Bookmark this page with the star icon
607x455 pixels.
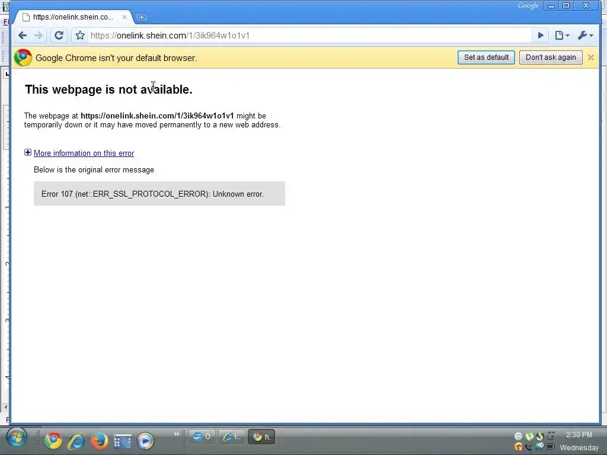[x=80, y=36]
